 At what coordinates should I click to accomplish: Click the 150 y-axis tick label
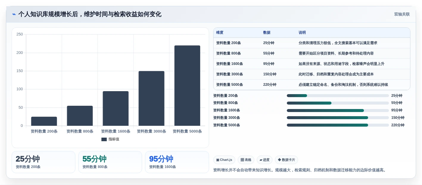(x=20, y=71)
